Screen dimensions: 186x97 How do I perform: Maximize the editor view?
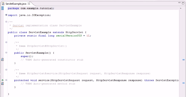pos(183,3)
